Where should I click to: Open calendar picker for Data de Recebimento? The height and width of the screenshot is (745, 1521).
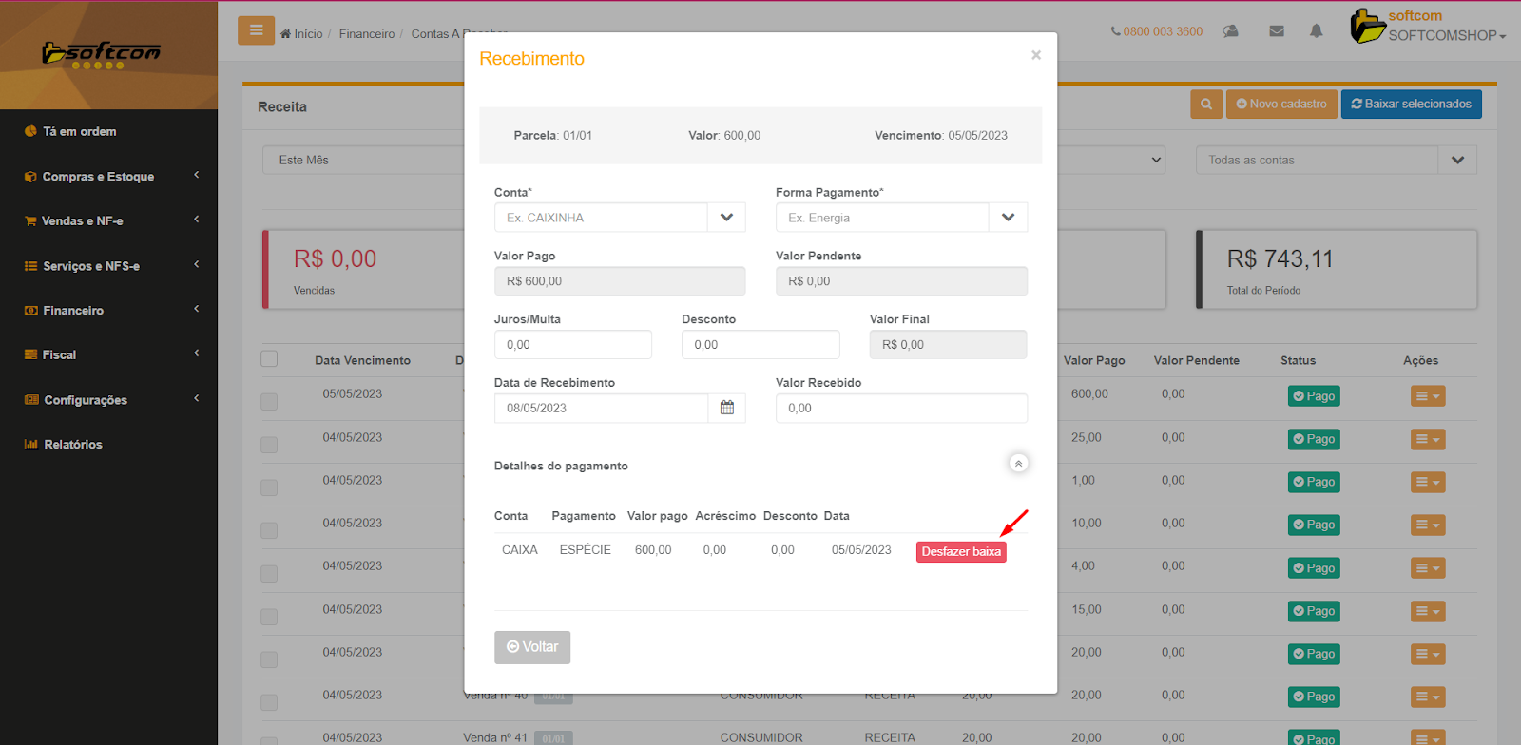coord(727,408)
